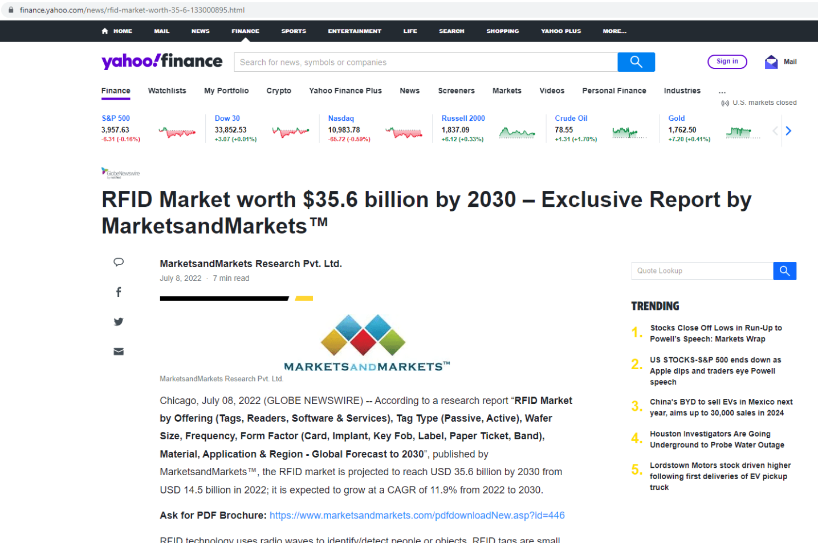The width and height of the screenshot is (818, 543).
Task: Click the Quote Lookup search icon
Action: click(x=784, y=271)
